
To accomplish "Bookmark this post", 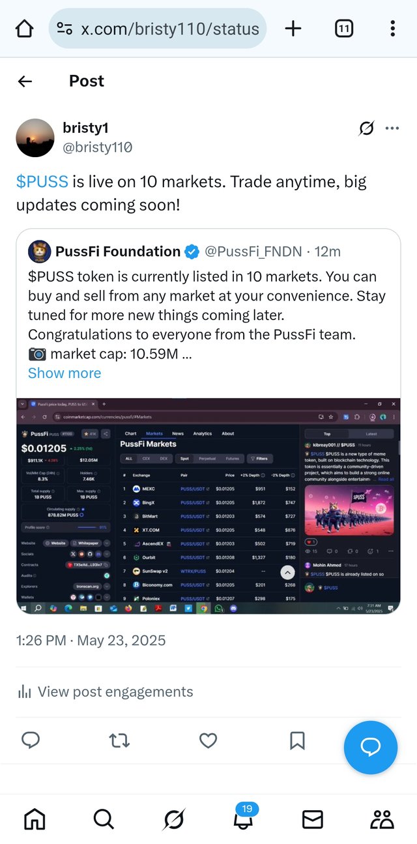I will click(x=297, y=740).
